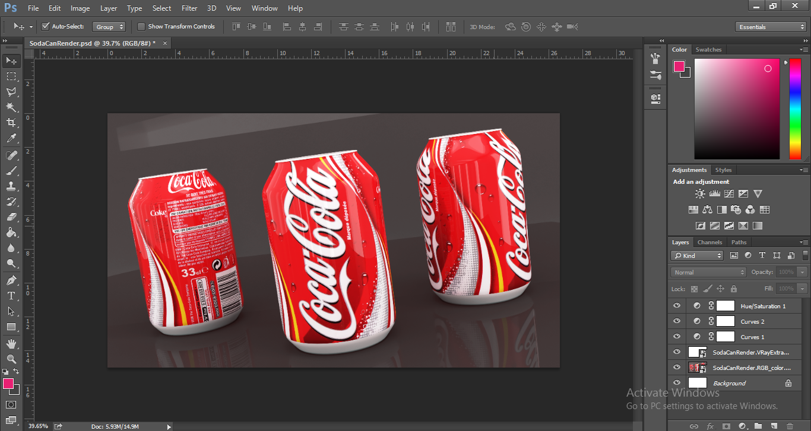
Task: Hide the SodaCanRender.VRayExtra layer
Action: [x=677, y=352]
